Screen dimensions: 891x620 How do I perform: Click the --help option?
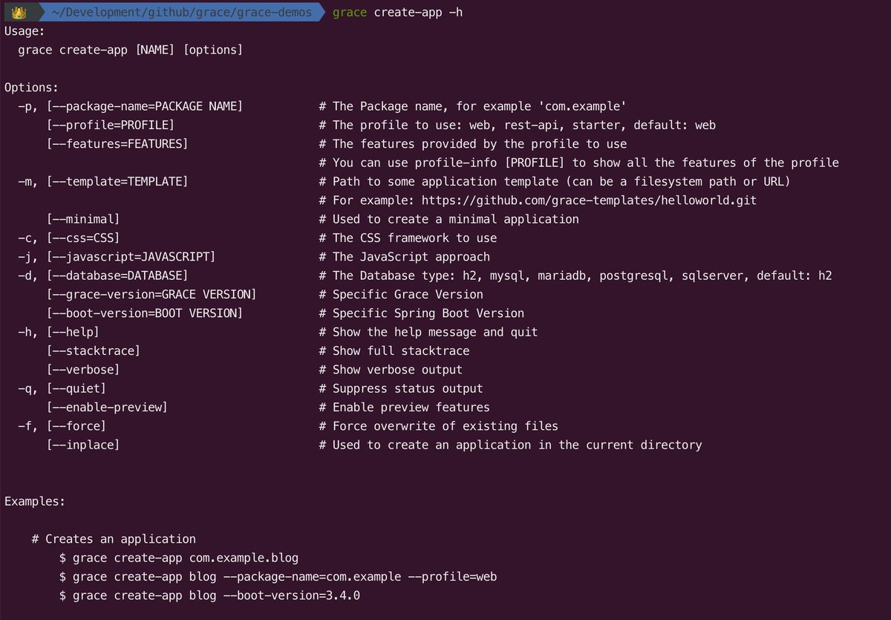tap(72, 332)
